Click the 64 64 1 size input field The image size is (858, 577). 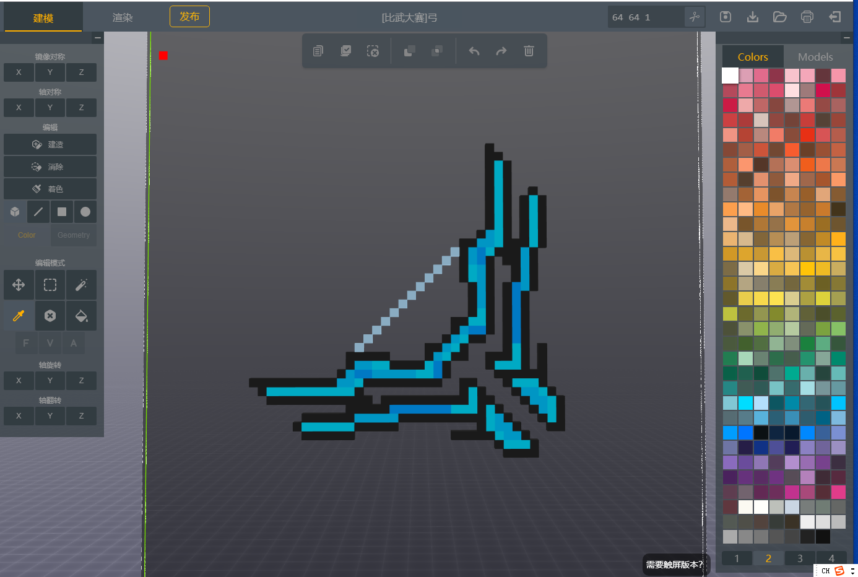tap(646, 17)
